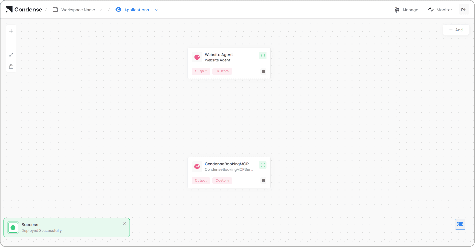Click the CondenseBookingMCP pink connector icon

[x=197, y=167]
